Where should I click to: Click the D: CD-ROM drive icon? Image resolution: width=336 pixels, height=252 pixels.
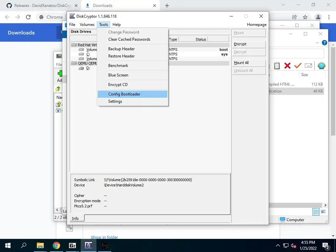pos(81,68)
